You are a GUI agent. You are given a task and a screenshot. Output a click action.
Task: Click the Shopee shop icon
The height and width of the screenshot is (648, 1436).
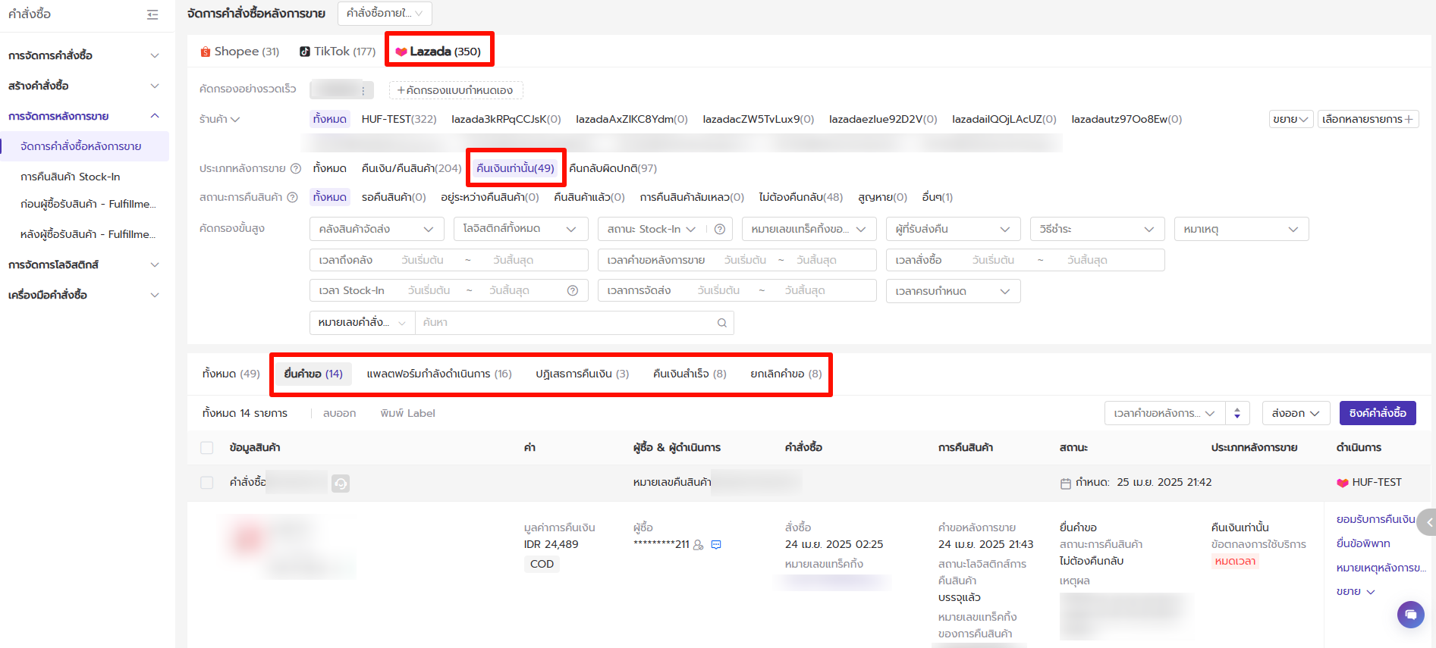(205, 52)
